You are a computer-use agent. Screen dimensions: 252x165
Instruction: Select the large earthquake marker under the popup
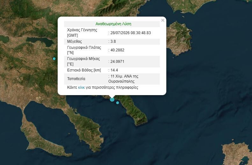112,99
